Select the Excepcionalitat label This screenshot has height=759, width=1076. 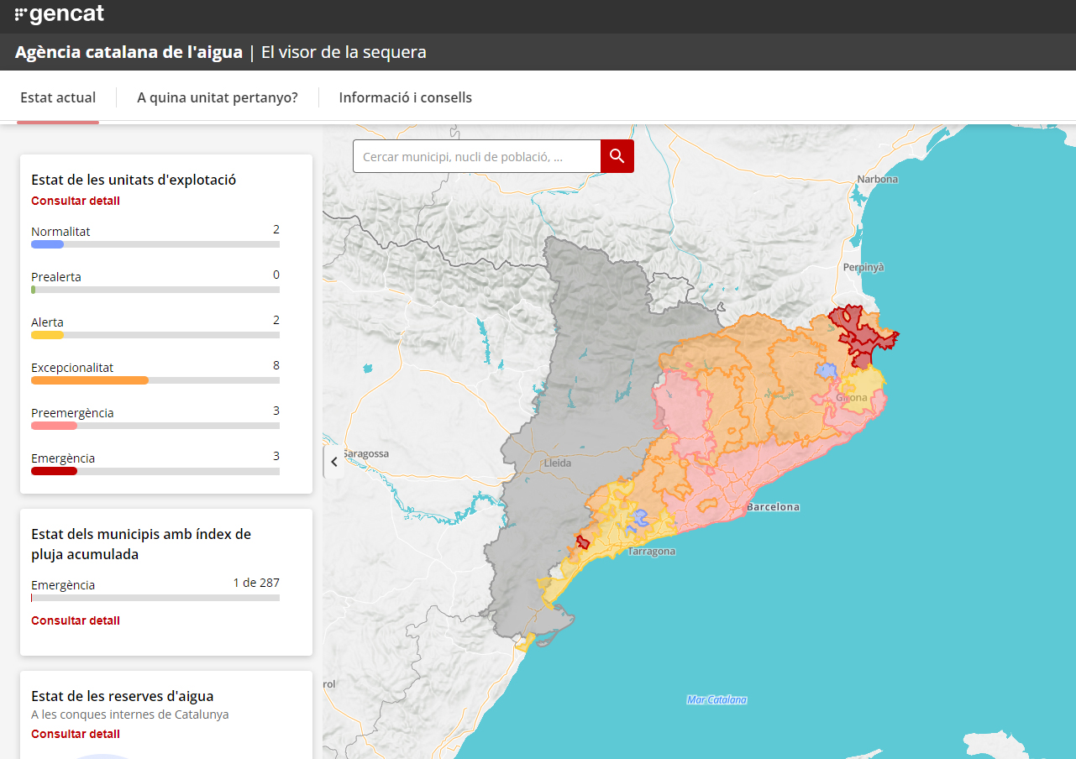coord(72,368)
